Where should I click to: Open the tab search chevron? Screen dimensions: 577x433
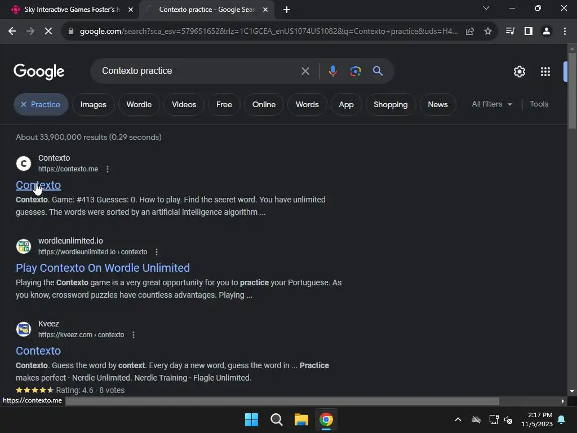pos(486,8)
